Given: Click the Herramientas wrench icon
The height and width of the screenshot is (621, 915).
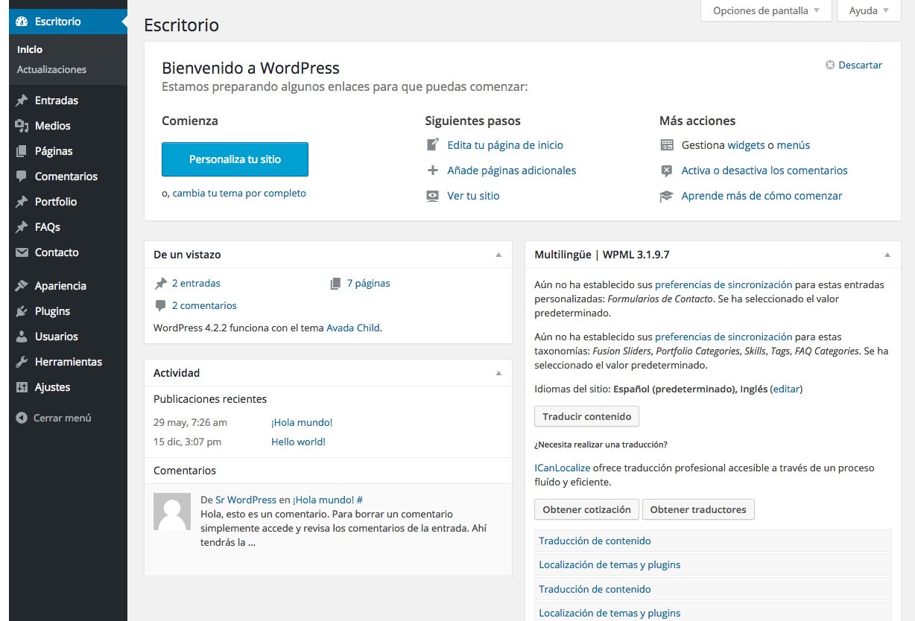Looking at the screenshot, I should (22, 361).
